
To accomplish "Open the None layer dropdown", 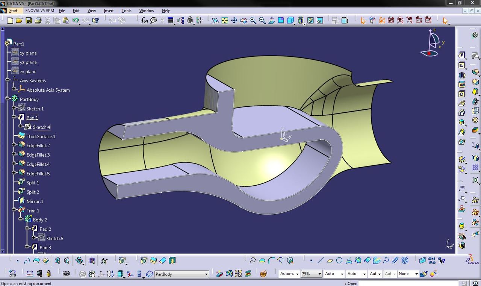I will [416, 274].
